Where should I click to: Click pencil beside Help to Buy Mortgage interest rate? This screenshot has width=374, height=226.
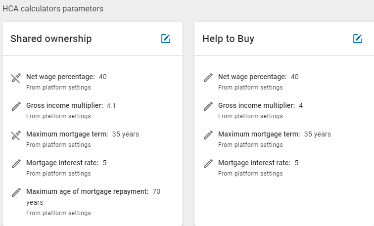pos(208,164)
